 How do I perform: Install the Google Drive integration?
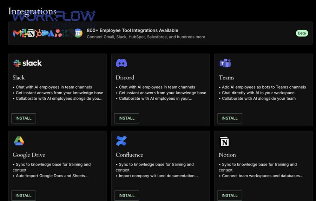click(24, 195)
